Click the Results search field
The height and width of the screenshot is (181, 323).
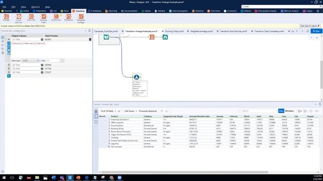(257, 111)
